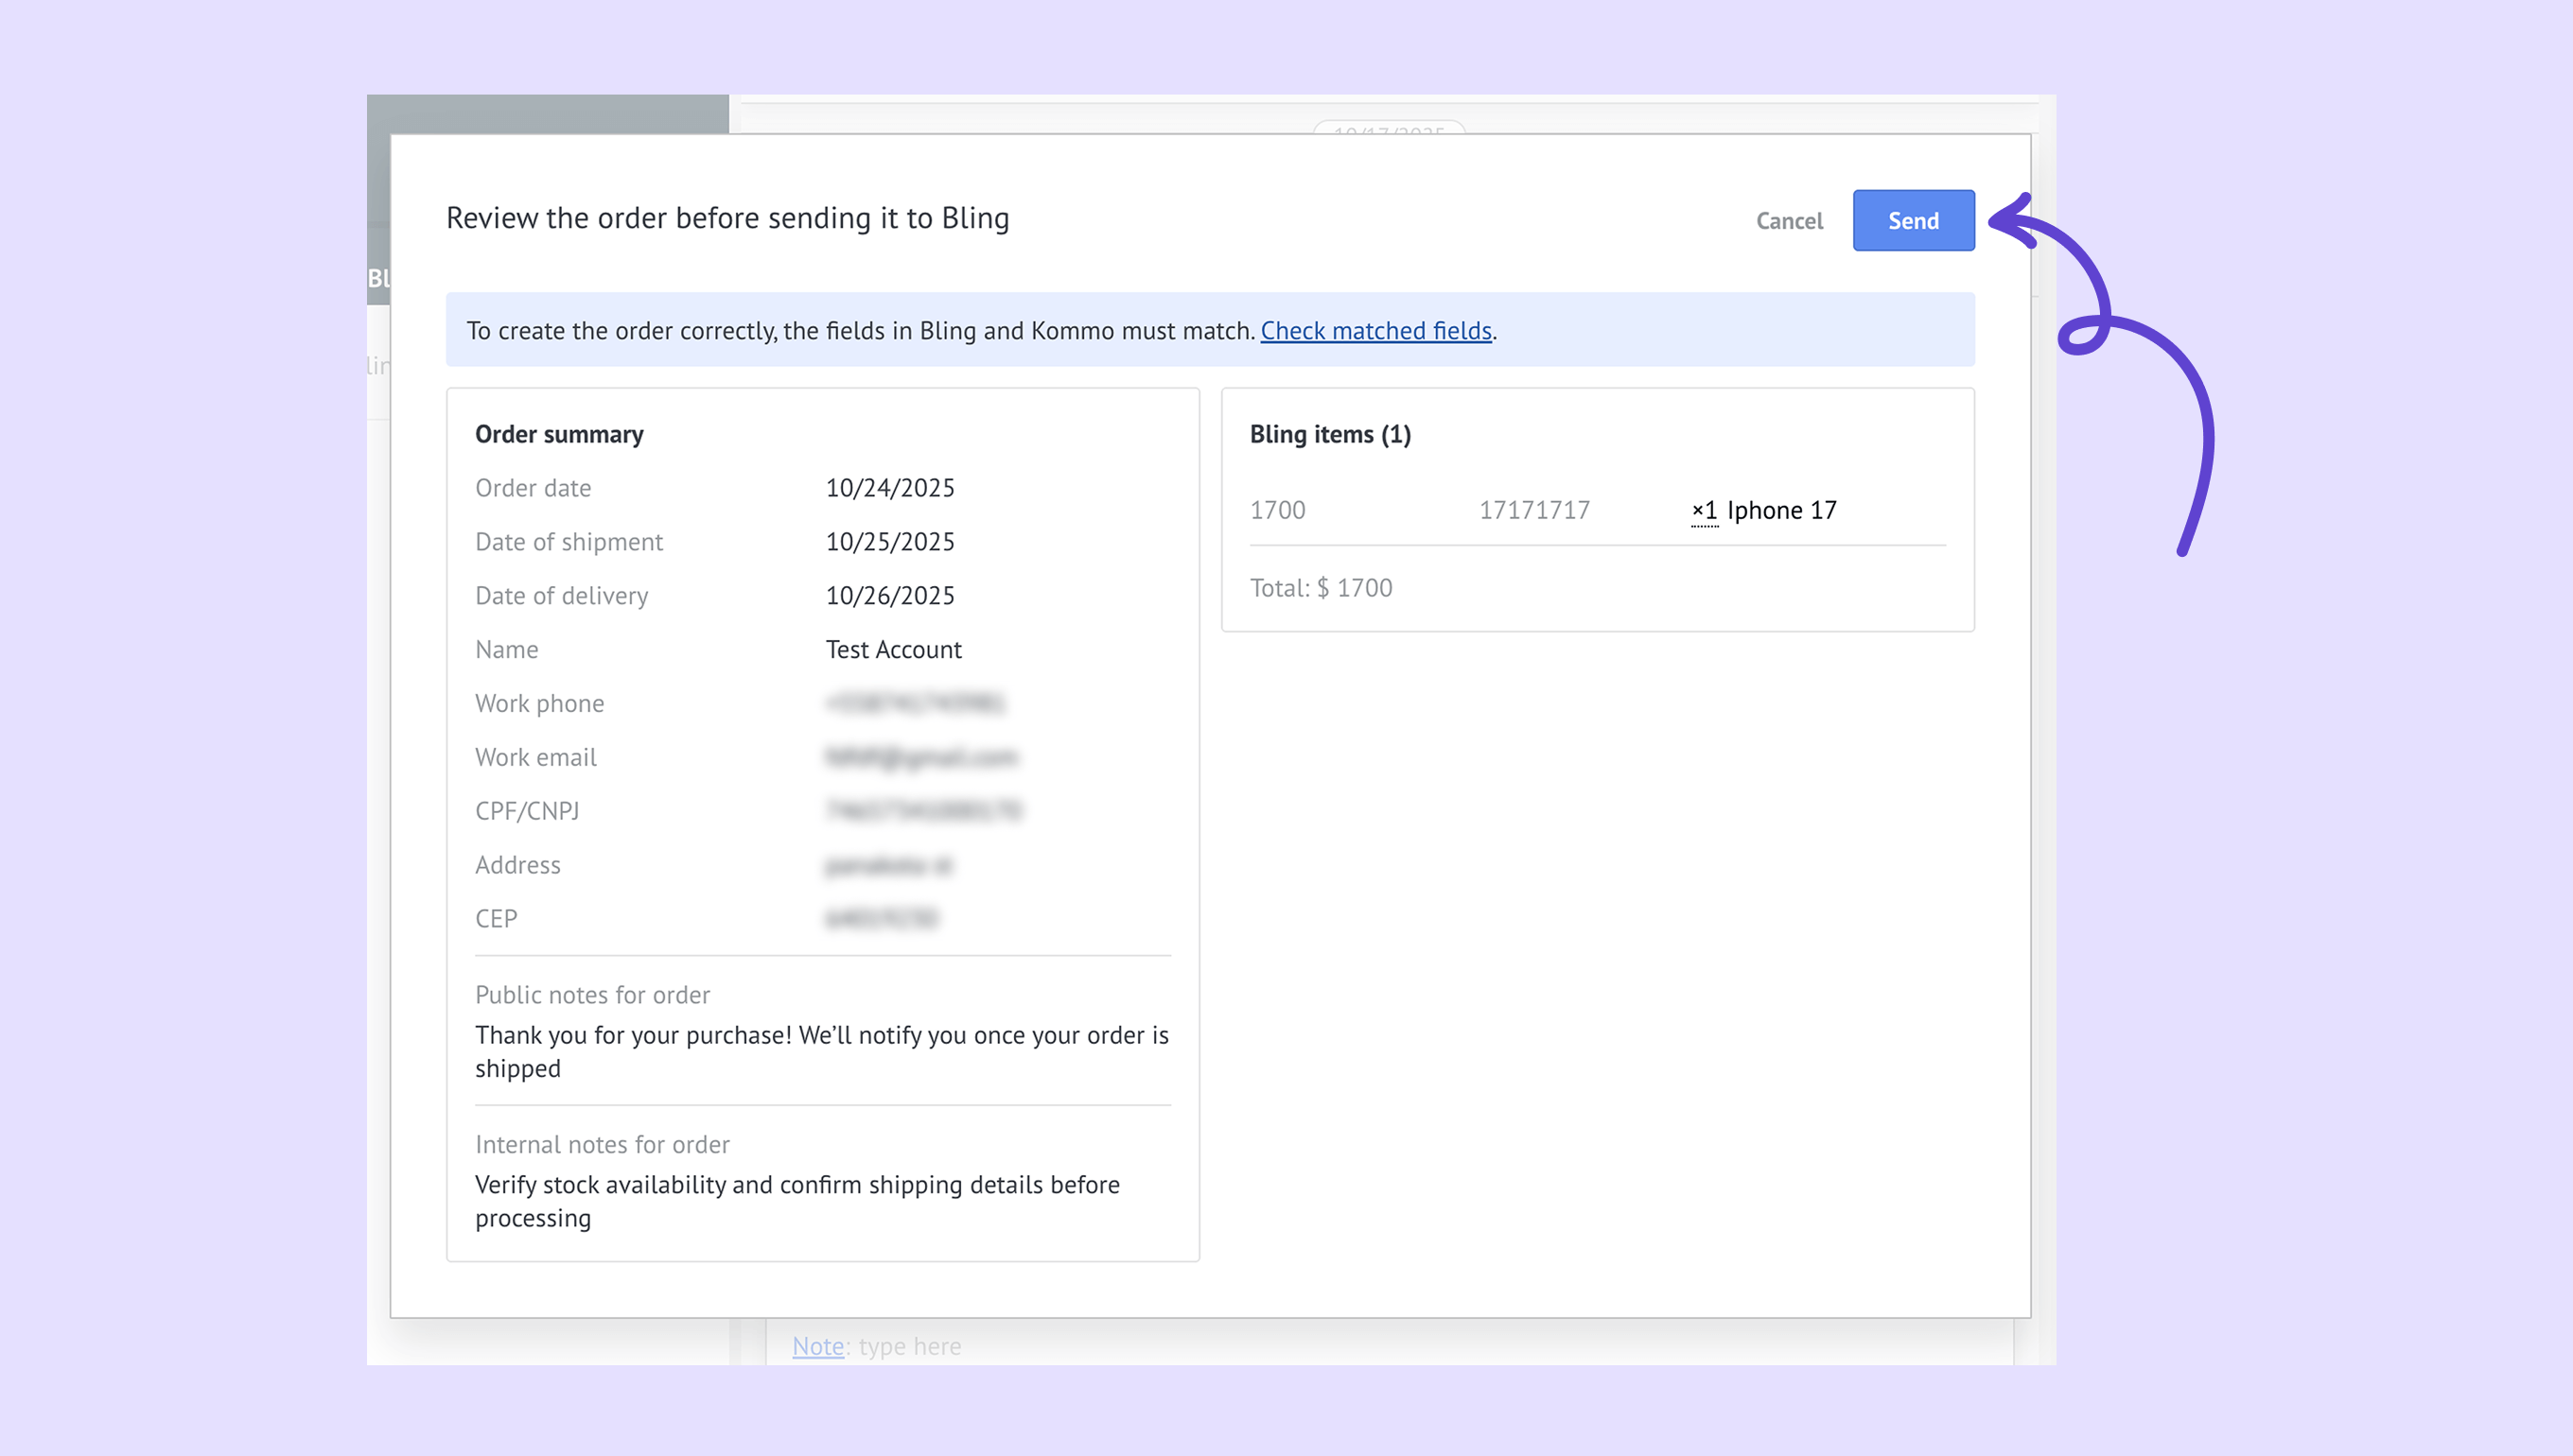Click the ×1 quantity for Iphone 17

[x=1704, y=511]
